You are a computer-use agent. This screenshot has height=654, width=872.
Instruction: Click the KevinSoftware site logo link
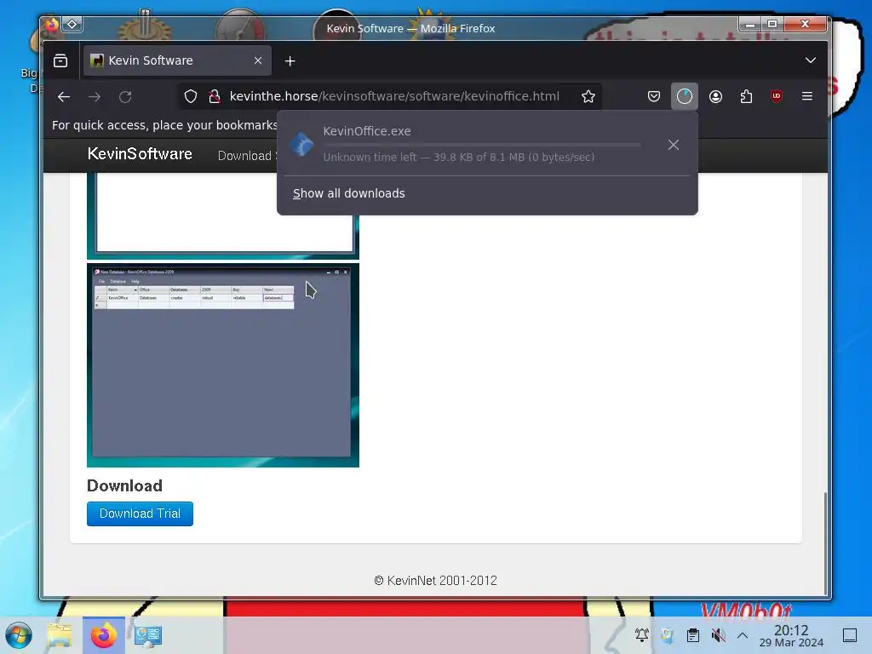point(140,154)
